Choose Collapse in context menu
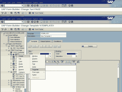 tap(23, 72)
